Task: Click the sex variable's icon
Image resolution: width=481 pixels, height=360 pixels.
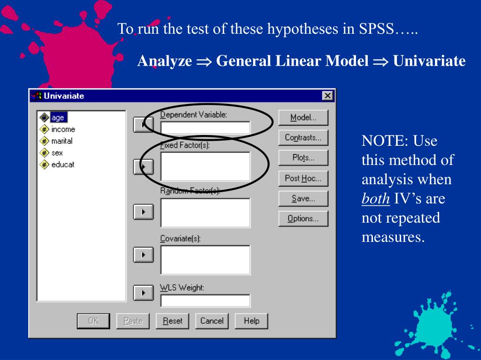Action: [x=45, y=152]
